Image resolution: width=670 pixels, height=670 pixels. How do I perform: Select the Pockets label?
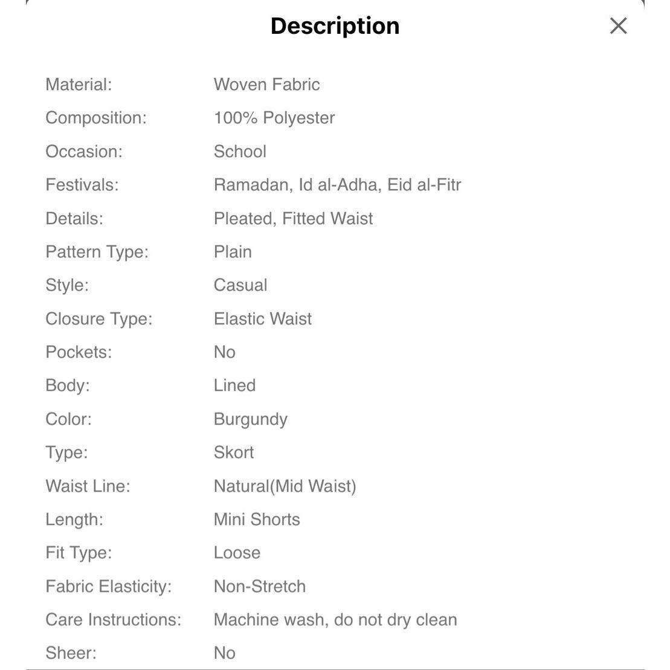pos(79,352)
